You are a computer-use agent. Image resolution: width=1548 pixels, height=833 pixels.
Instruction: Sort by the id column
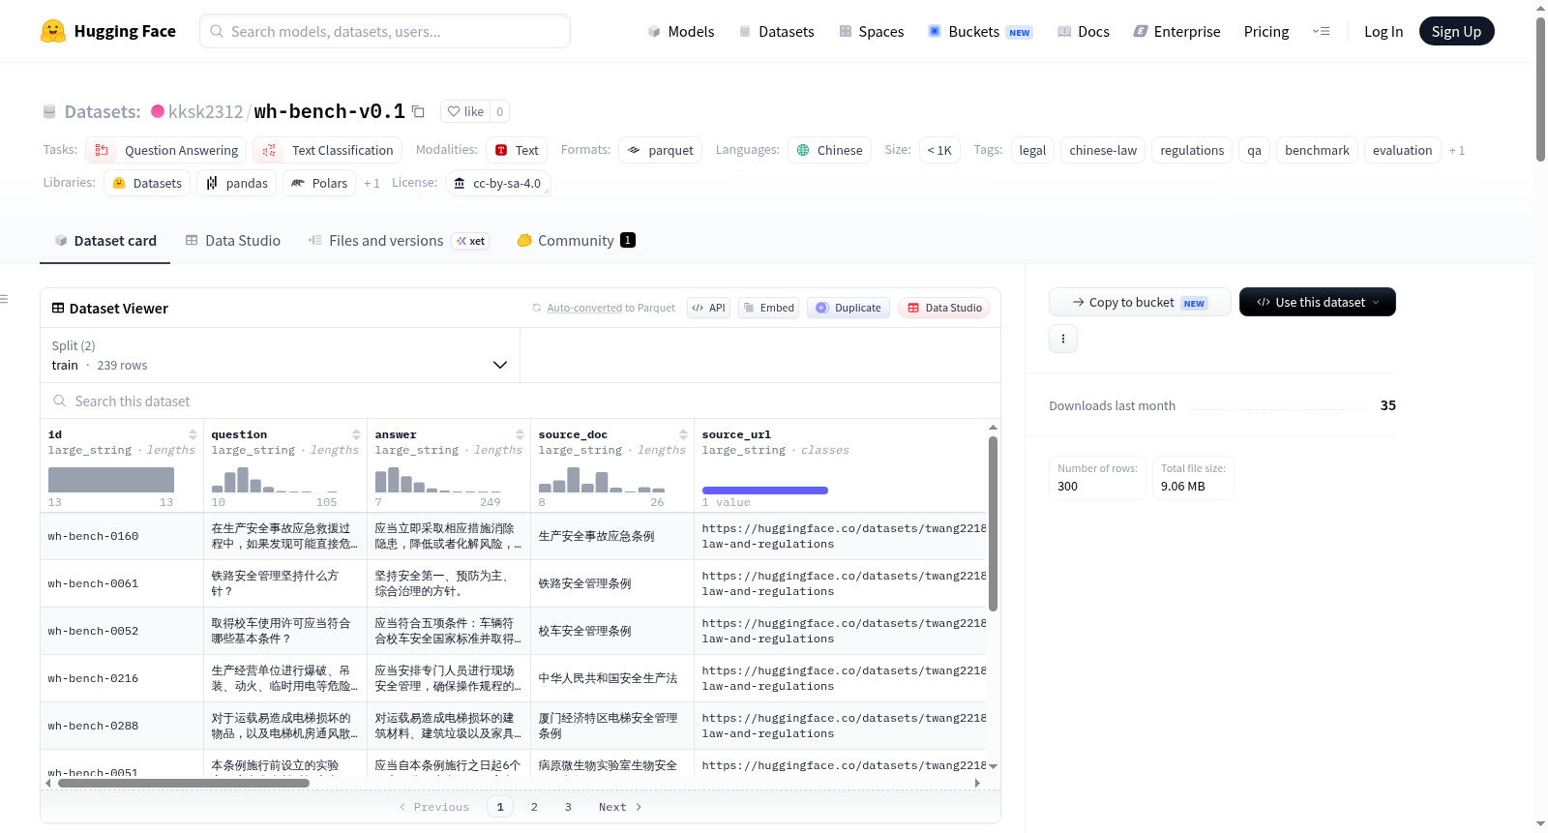coord(193,434)
